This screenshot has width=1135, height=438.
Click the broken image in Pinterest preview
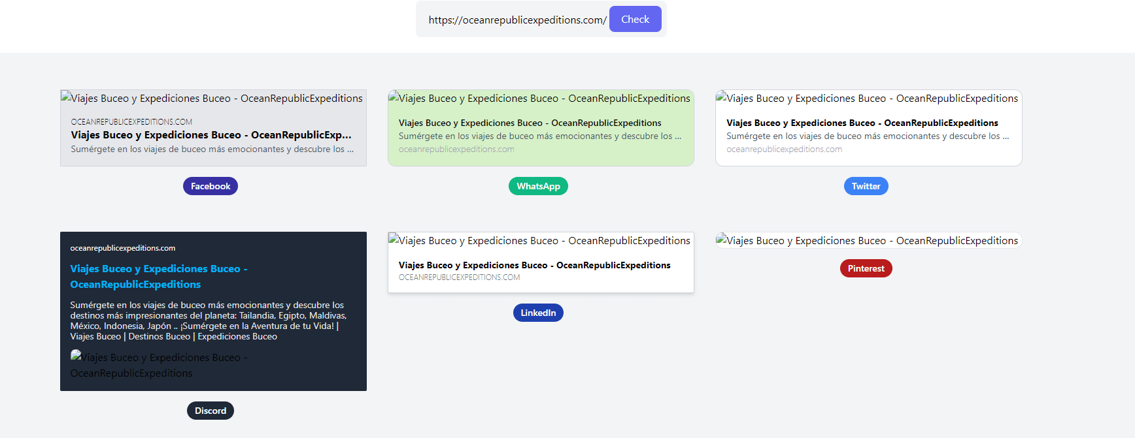pyautogui.click(x=868, y=240)
